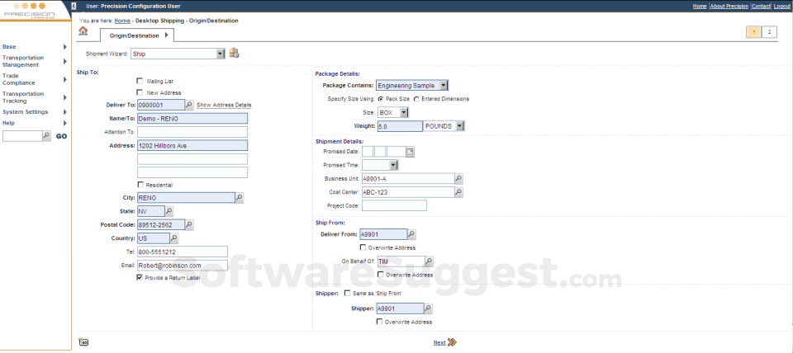This screenshot has width=793, height=353.
Task: Go to page 1 step button
Action: click(753, 32)
